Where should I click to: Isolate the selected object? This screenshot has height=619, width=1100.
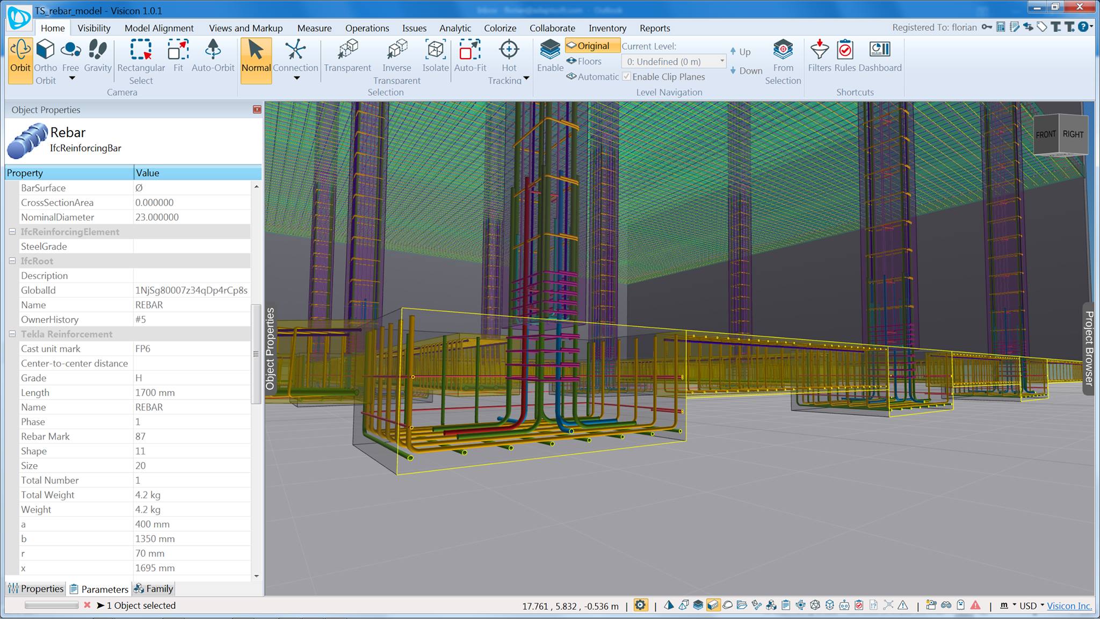tap(435, 56)
